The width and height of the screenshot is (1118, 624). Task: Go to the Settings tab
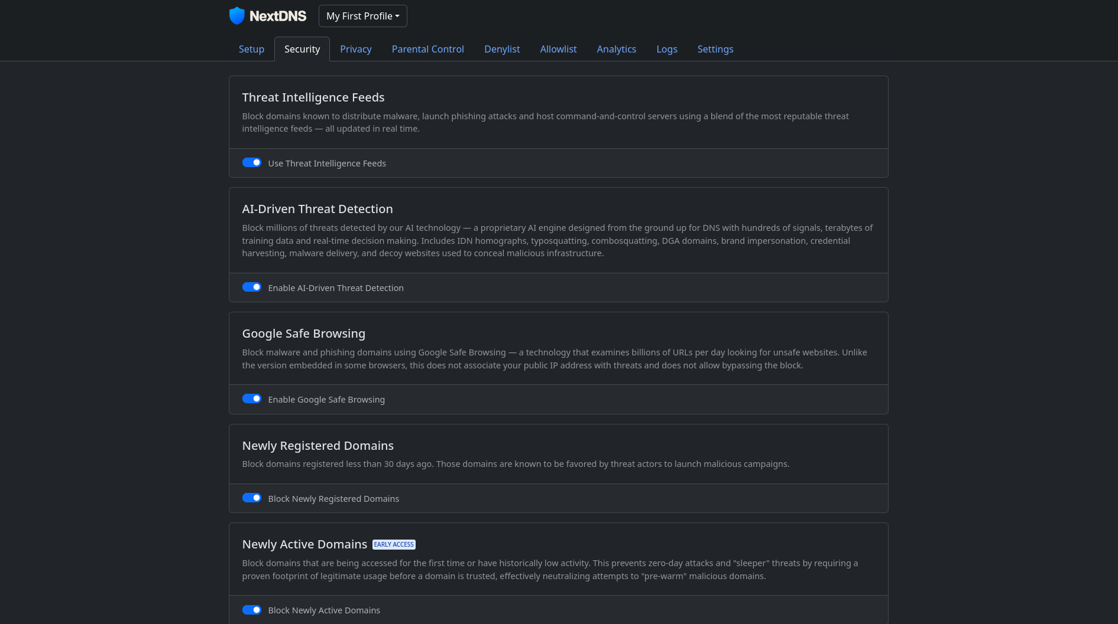click(715, 49)
